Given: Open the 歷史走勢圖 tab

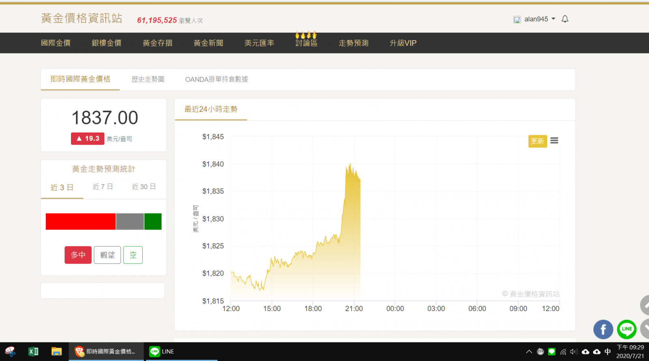Looking at the screenshot, I should click(148, 79).
